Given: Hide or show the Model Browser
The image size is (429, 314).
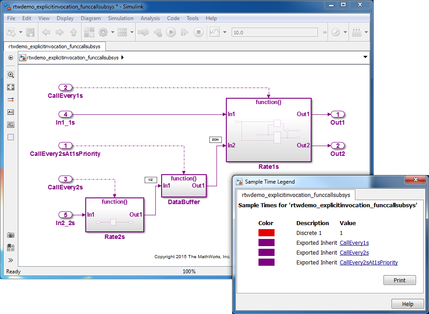Looking at the screenshot, I should point(11,58).
